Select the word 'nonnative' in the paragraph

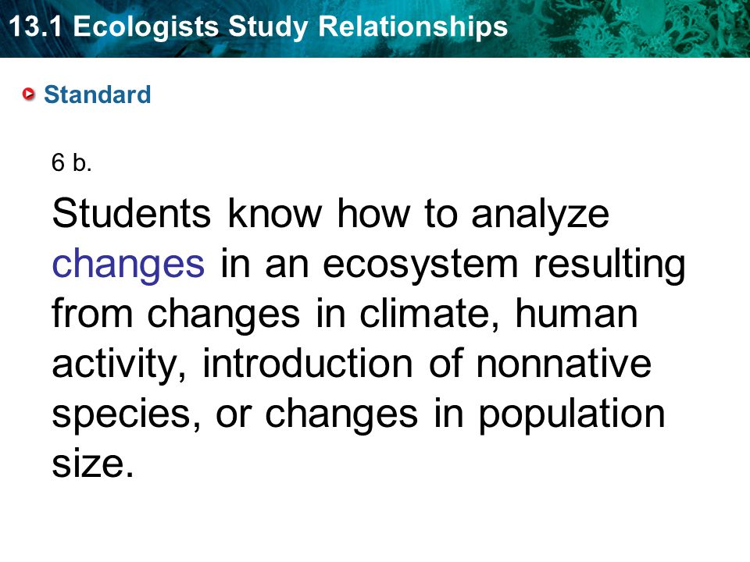pyautogui.click(x=563, y=365)
